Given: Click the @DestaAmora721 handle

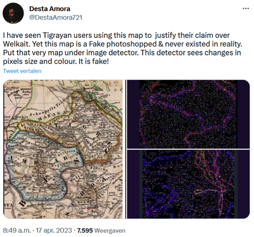Looking at the screenshot, I should tap(55, 17).
